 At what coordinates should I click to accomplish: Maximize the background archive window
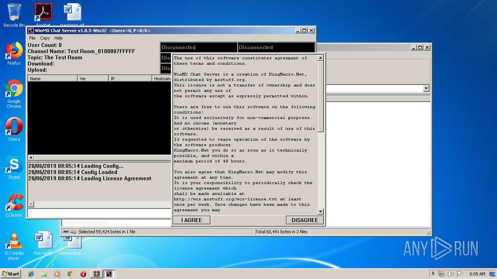[420, 48]
